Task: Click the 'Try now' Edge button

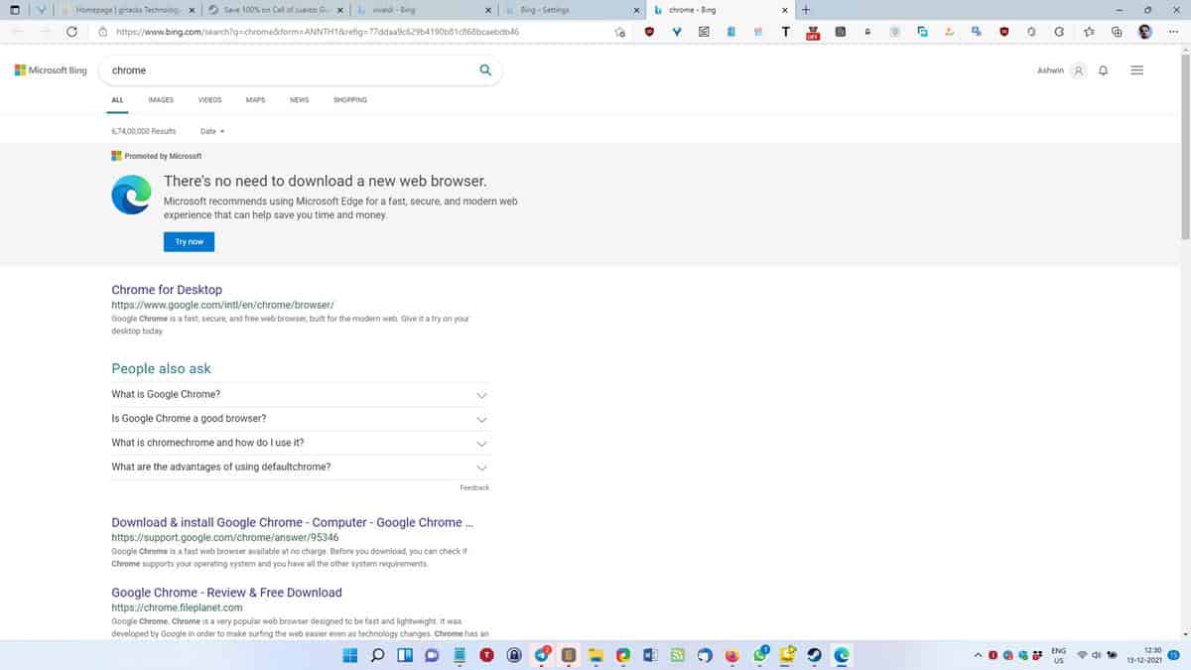Action: 189,241
